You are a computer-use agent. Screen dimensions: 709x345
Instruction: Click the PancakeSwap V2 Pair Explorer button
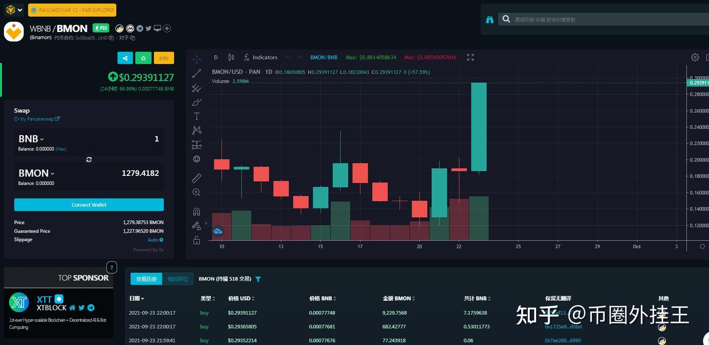click(72, 10)
